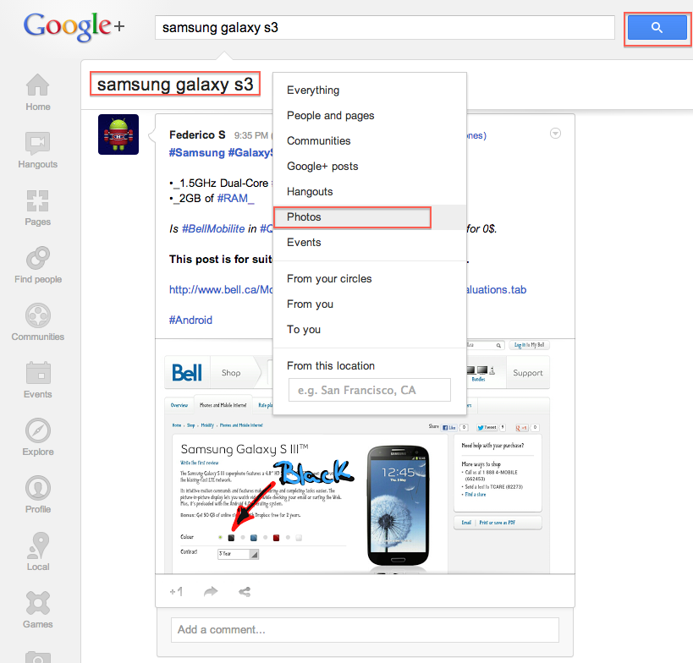Click the #Android hashtag
The image size is (693, 663).
[x=190, y=320]
